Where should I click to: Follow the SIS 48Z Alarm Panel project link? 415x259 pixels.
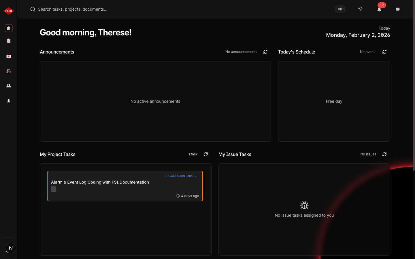pyautogui.click(x=180, y=176)
